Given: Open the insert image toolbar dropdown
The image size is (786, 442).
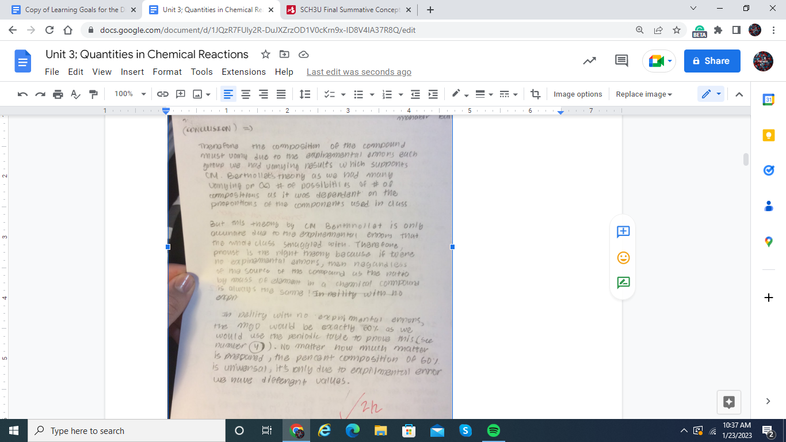Looking at the screenshot, I should click(201, 94).
